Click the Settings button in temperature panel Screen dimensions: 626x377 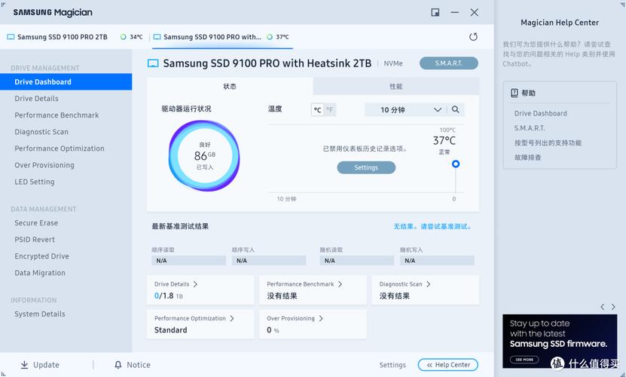(x=365, y=167)
